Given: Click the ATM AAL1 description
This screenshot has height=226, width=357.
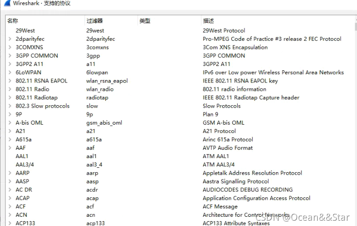Looking at the screenshot, I should pos(216,156).
